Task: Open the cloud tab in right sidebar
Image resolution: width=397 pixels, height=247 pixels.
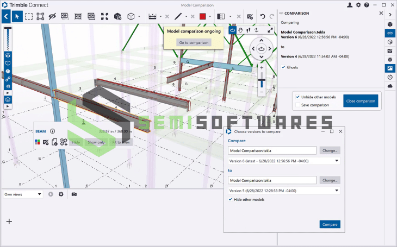Action: [390, 86]
